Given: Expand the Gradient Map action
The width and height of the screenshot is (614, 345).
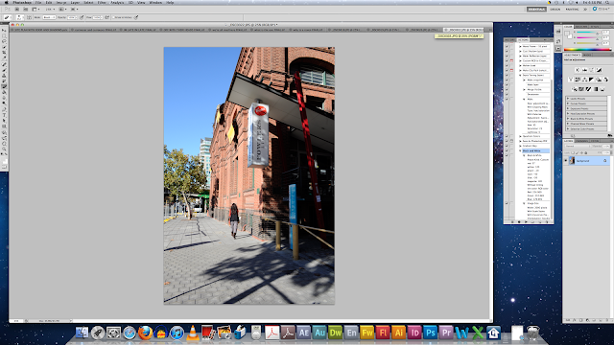Looking at the screenshot, I should pos(520,146).
